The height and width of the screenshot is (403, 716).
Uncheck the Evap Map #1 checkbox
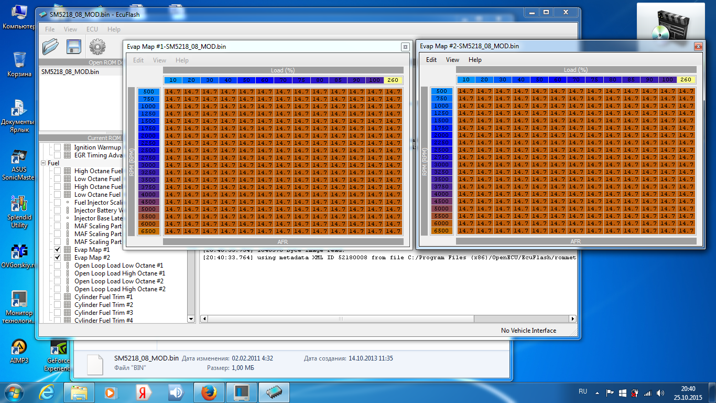[58, 250]
